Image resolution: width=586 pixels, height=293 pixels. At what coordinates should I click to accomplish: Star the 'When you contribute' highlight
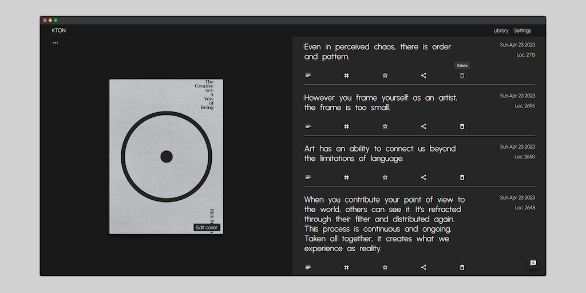[385, 267]
